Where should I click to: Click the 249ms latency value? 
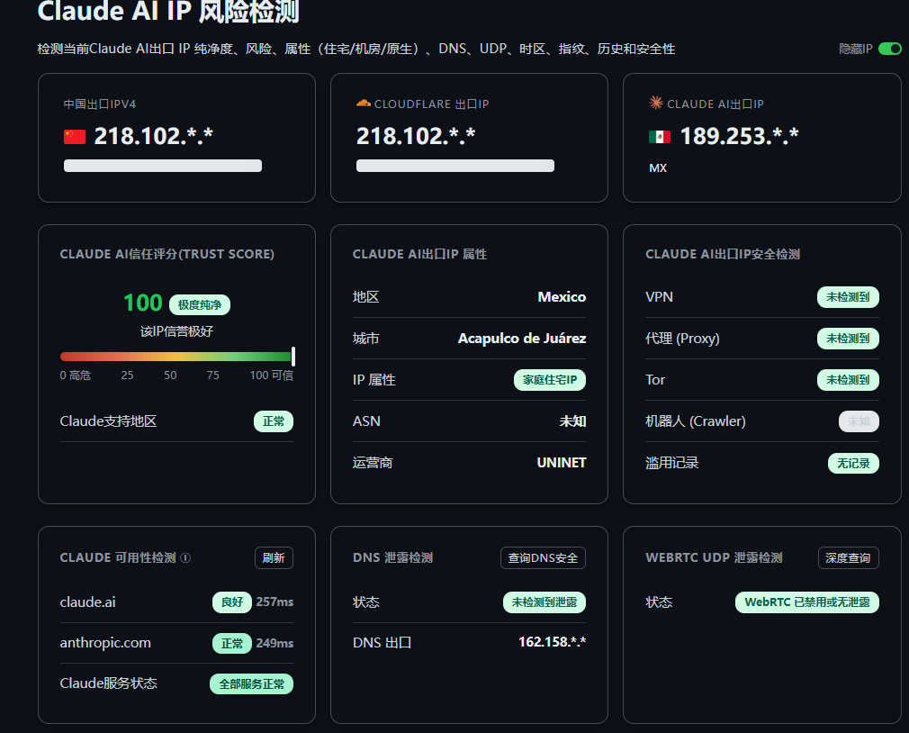274,643
